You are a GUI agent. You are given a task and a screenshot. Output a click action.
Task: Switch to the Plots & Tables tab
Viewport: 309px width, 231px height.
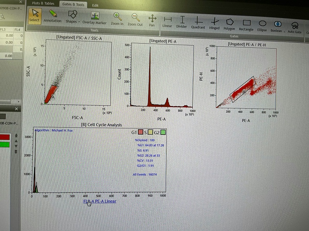[x=42, y=3]
